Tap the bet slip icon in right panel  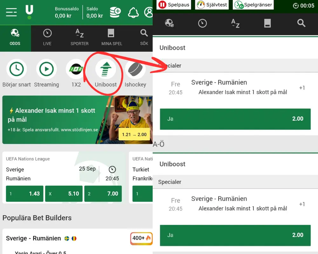(267, 23)
